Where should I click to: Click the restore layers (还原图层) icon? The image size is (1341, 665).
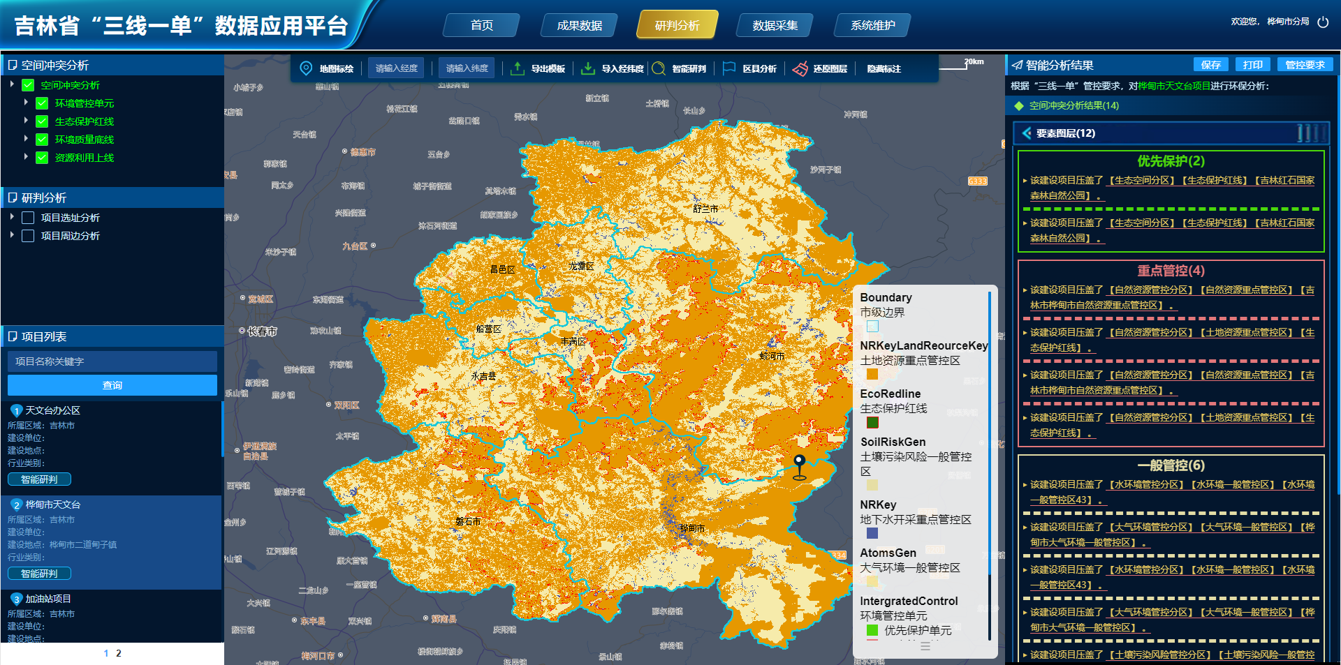point(800,68)
